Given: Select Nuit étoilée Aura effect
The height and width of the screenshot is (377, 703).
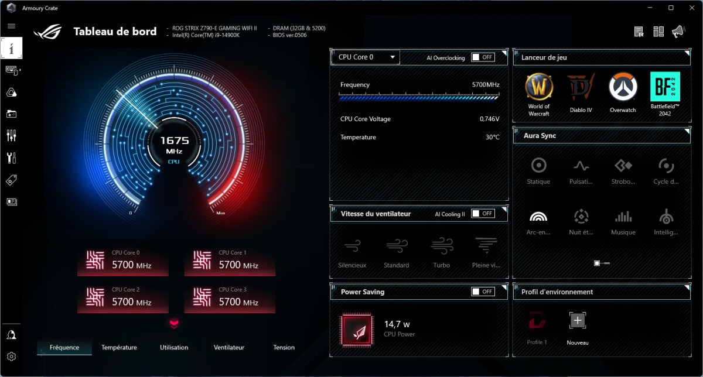Looking at the screenshot, I should [x=581, y=222].
